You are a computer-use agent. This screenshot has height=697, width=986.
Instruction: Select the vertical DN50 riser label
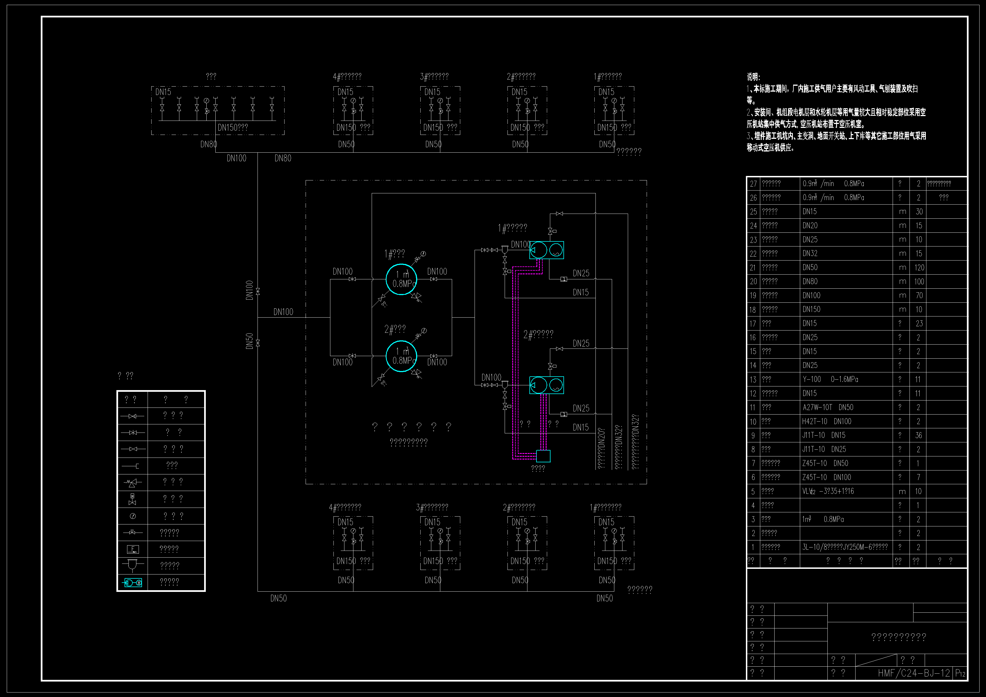(249, 341)
